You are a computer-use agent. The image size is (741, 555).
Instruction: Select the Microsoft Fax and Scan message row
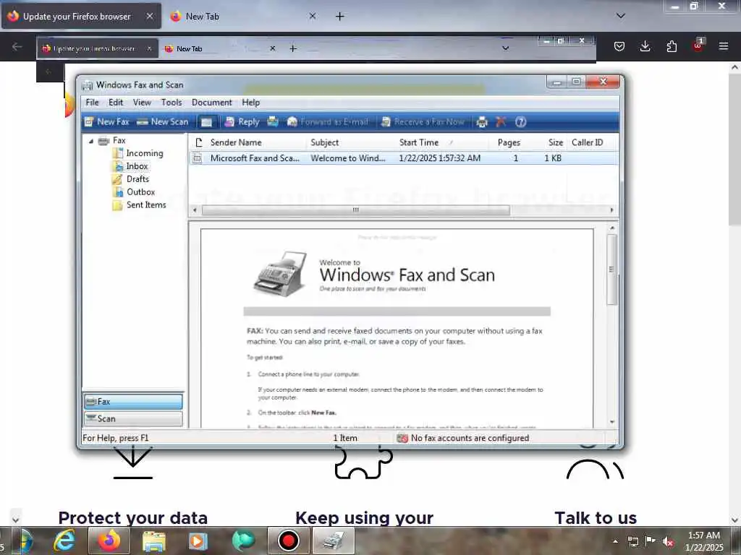point(404,158)
